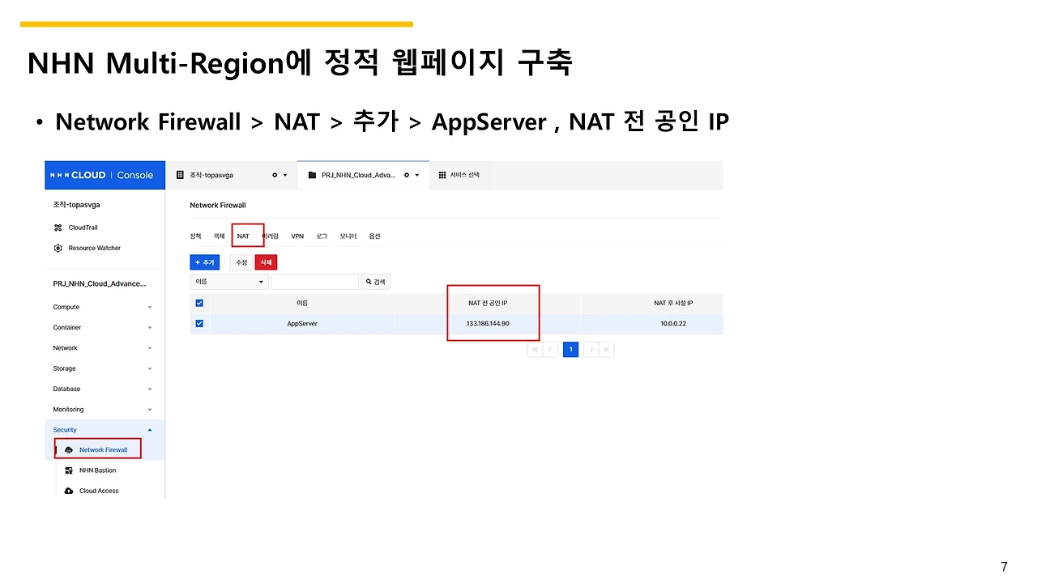This screenshot has height=583, width=1037.
Task: Collapse the Security menu
Action: (x=102, y=430)
